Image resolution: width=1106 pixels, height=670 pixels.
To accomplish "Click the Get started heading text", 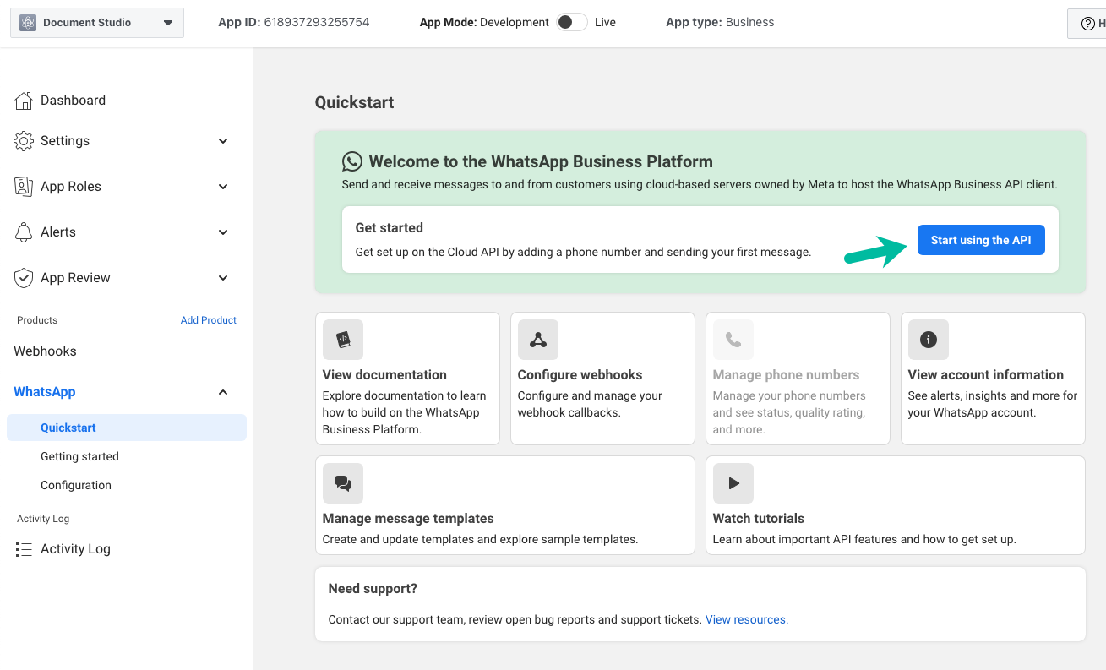I will point(390,228).
